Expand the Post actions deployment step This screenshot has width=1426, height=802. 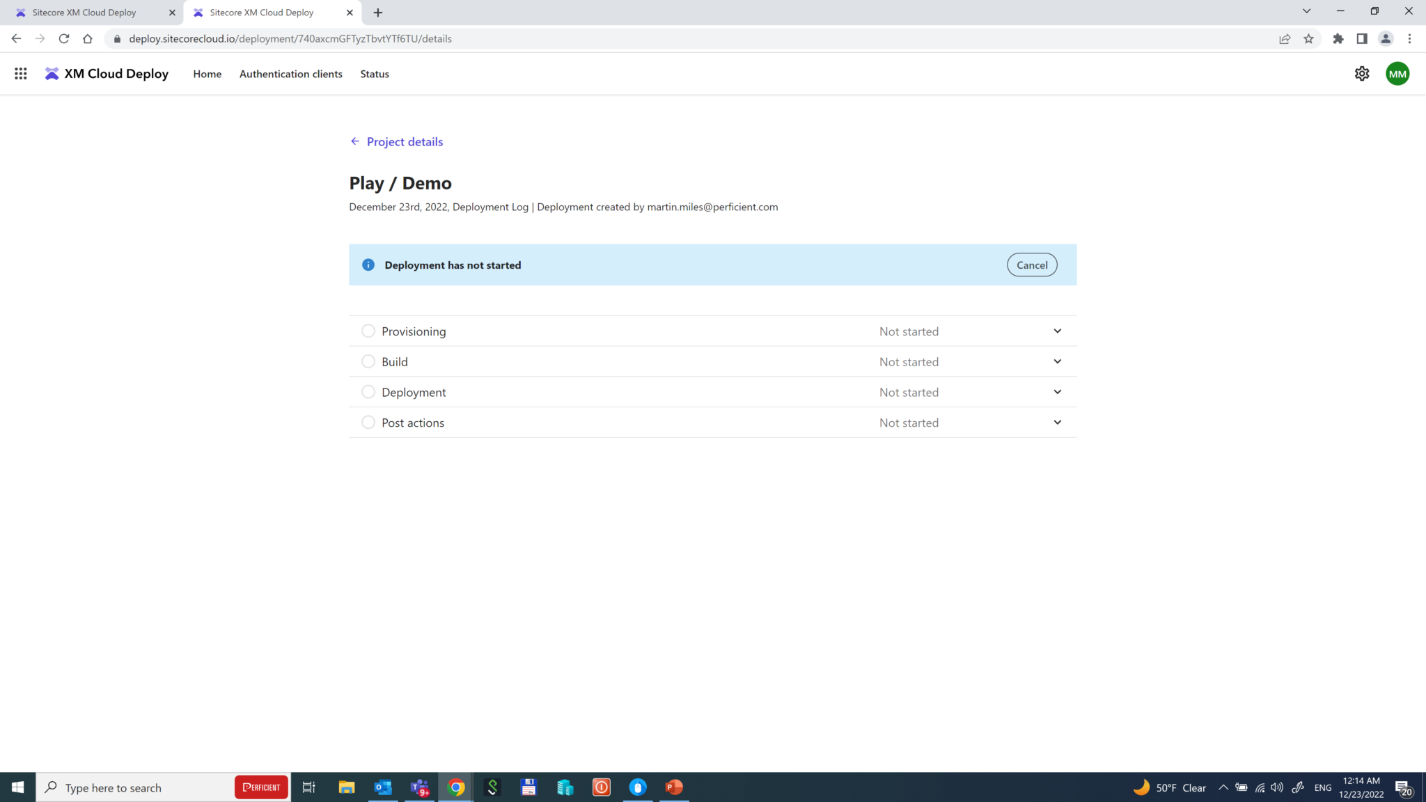tap(1058, 422)
